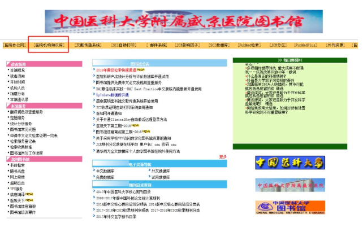Click arrow icon beside 中文数据库

(94, 170)
